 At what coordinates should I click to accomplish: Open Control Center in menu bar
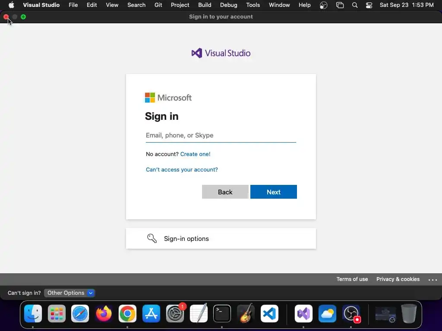pyautogui.click(x=369, y=5)
